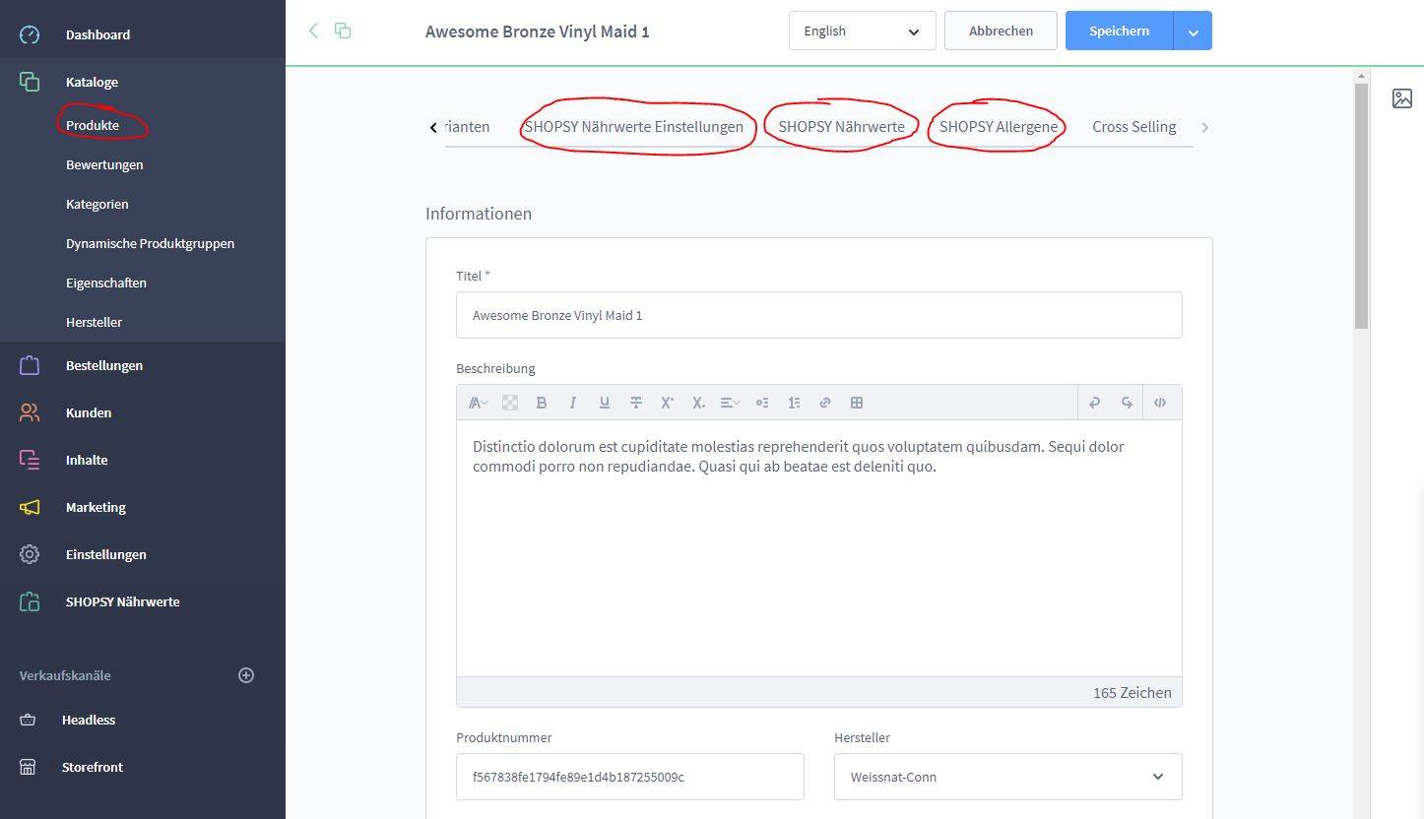Viewport: 1424px width, 819px height.
Task: Undo last change in editor
Action: [1094, 403]
